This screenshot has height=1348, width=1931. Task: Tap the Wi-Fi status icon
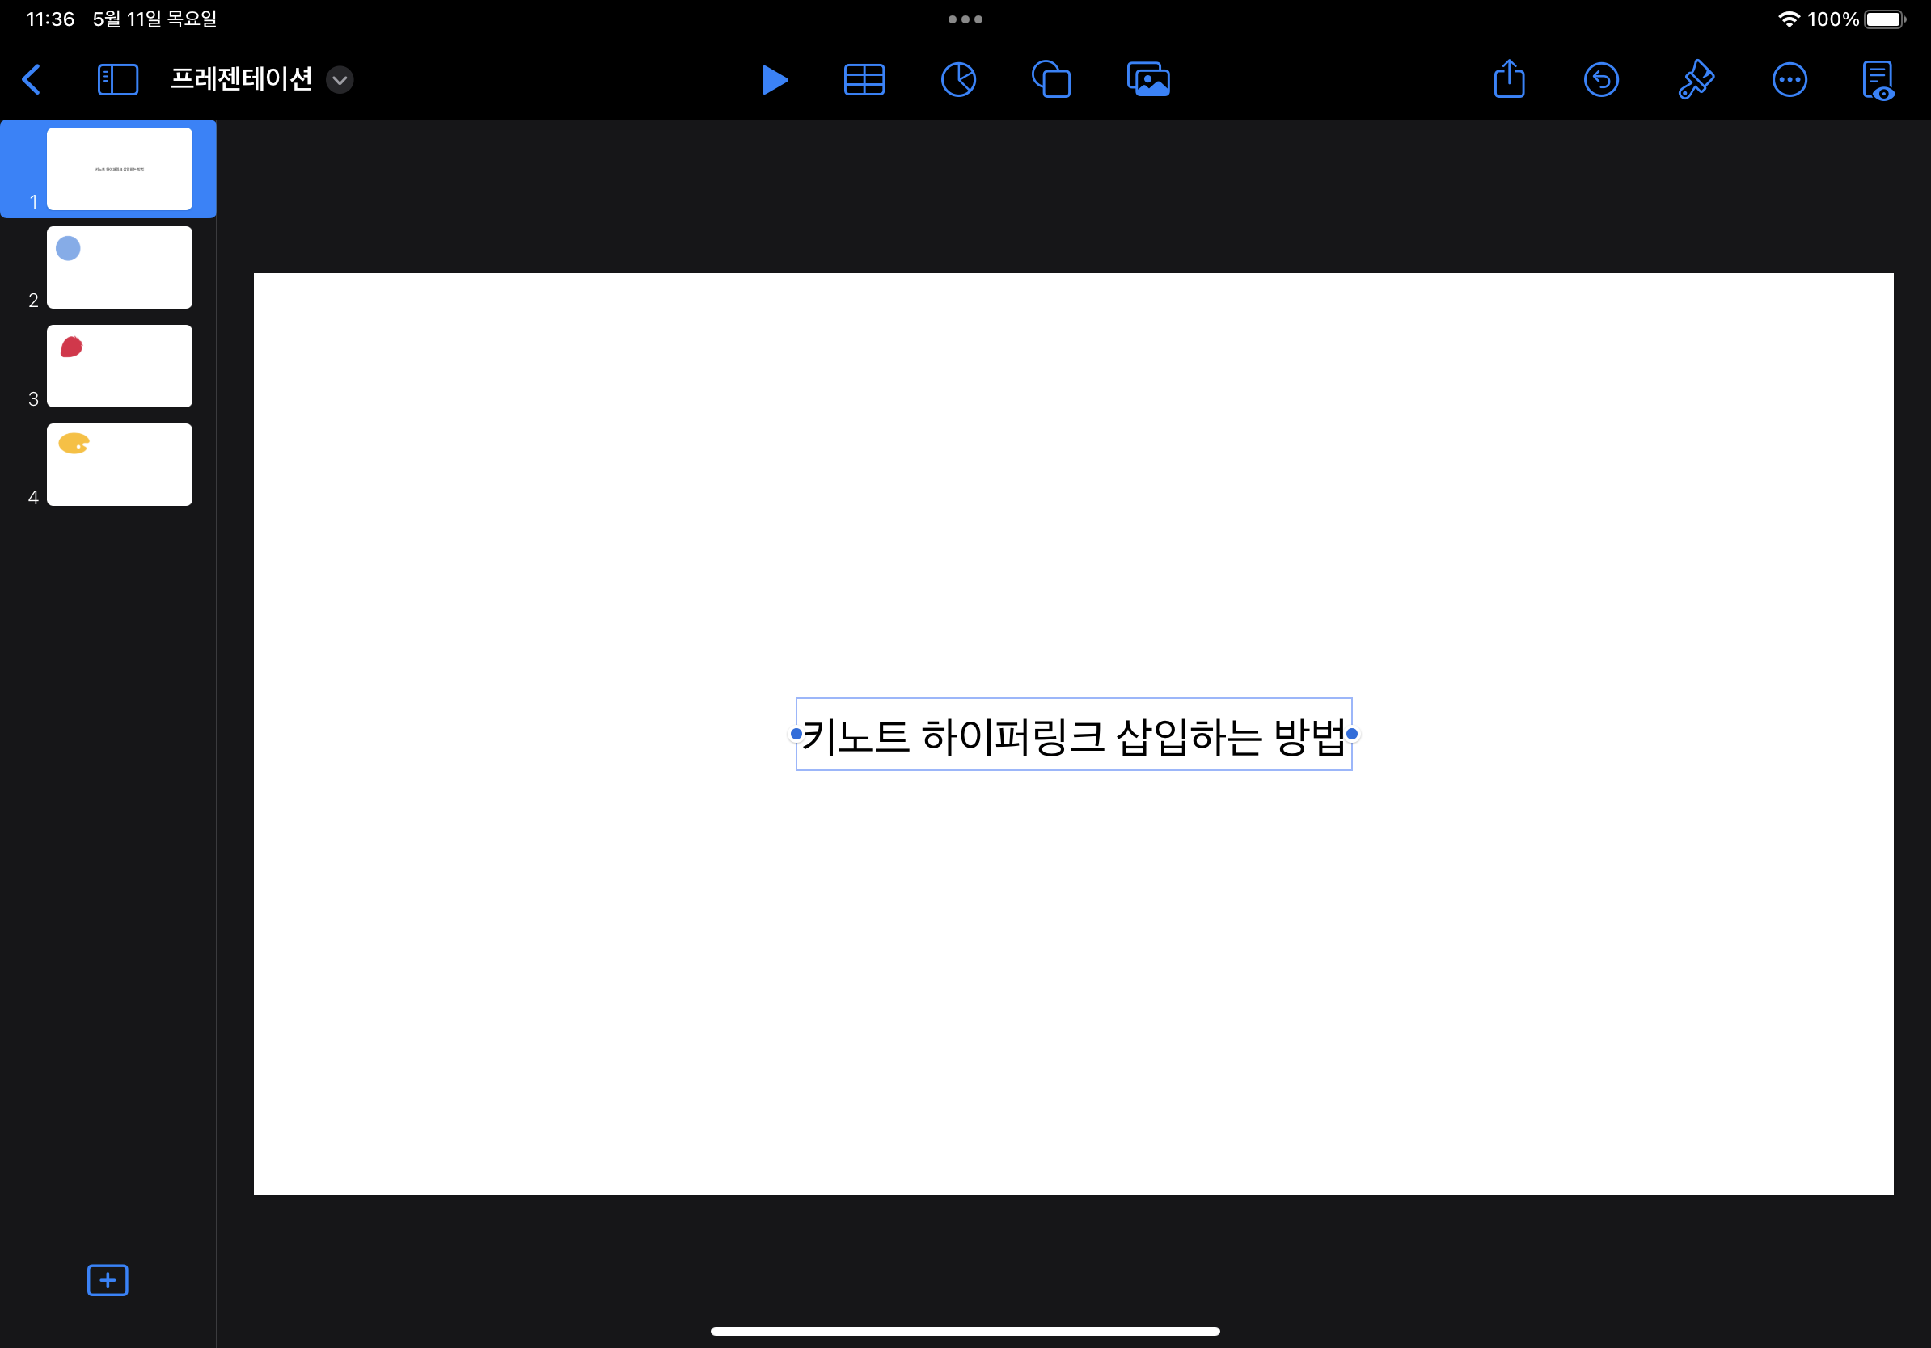[1789, 19]
